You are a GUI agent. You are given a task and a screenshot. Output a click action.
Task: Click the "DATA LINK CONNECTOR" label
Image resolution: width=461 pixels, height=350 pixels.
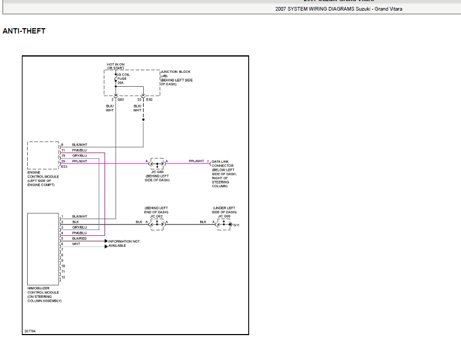click(223, 164)
